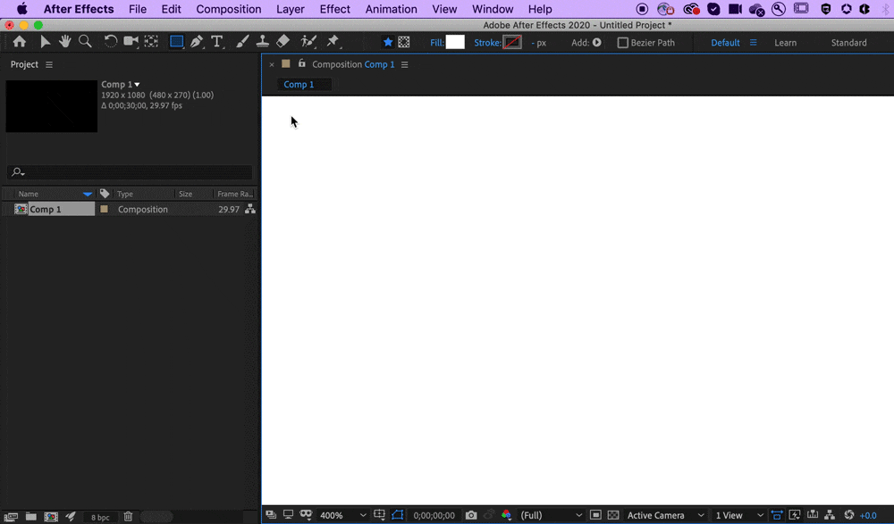Select the Selection arrow tool
Viewport: 894px width, 524px height.
tap(45, 42)
